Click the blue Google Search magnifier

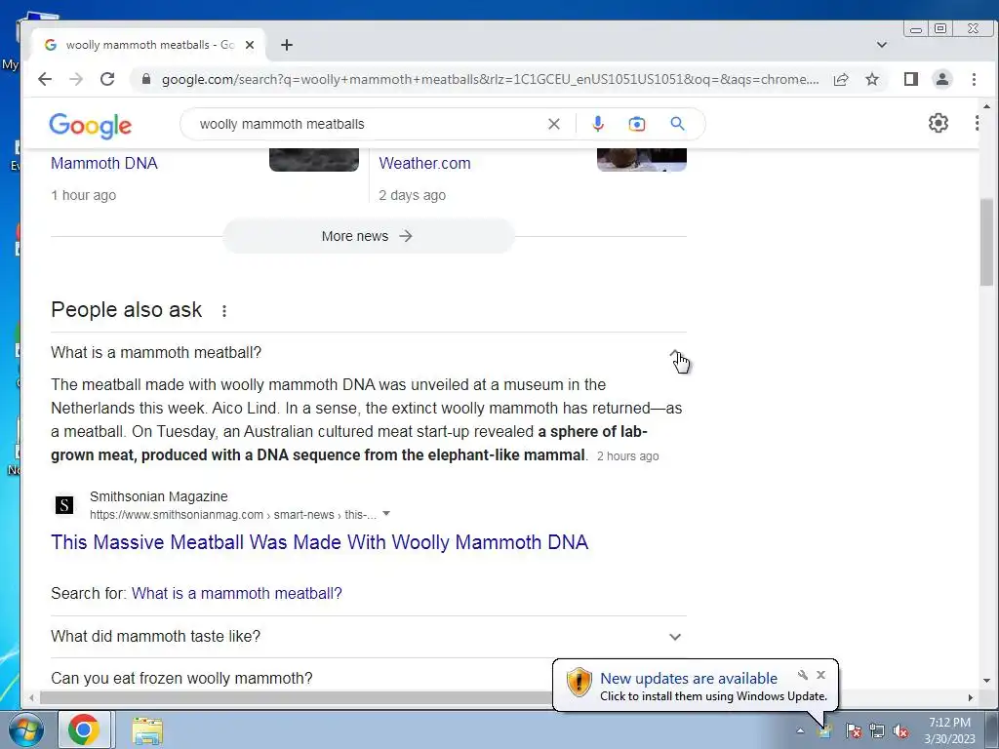(x=677, y=124)
